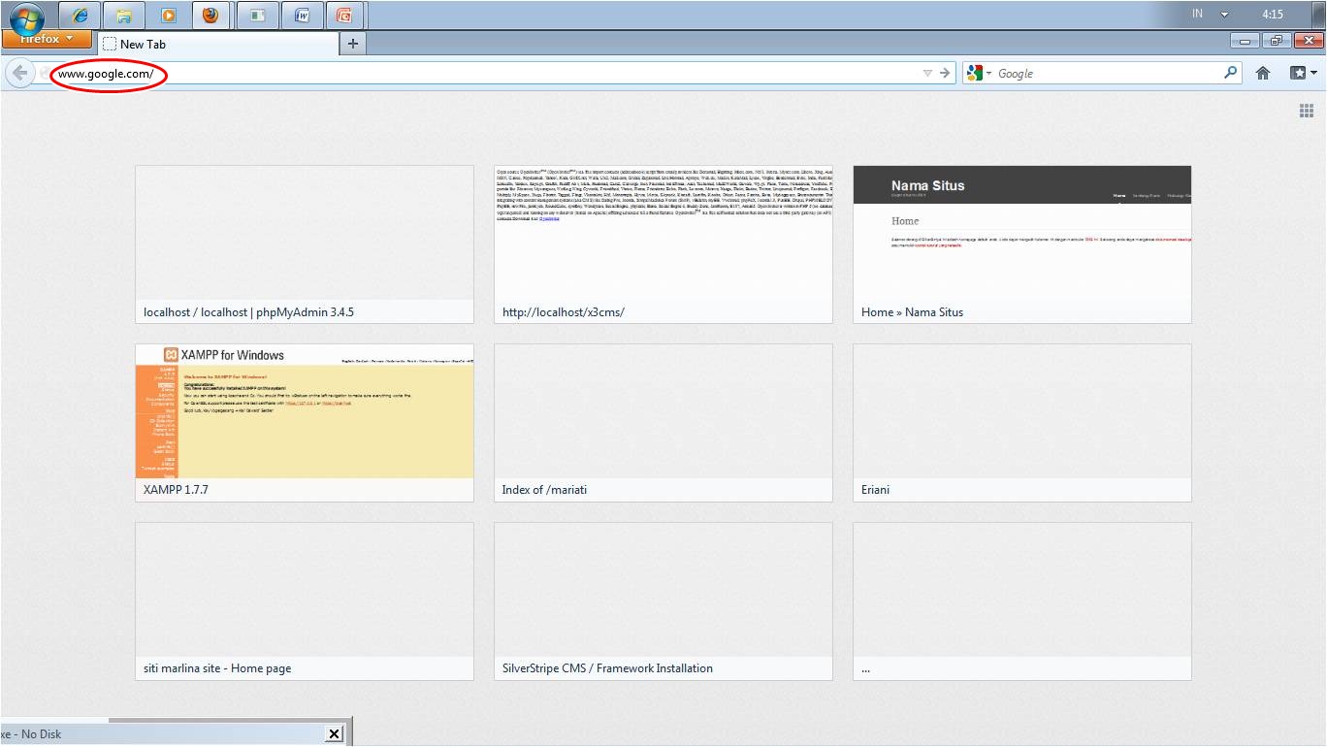Image resolution: width=1327 pixels, height=747 pixels.
Task: Open Windows Explorer from taskbar
Action: (124, 16)
